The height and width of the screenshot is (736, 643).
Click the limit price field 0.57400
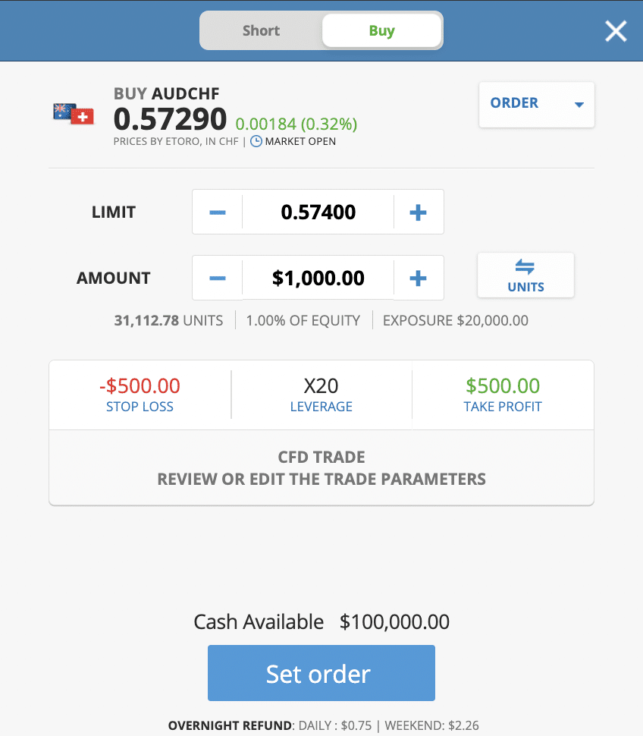tap(318, 212)
